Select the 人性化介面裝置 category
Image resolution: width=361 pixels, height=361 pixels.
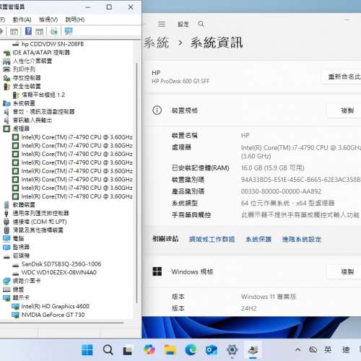tap(32, 61)
